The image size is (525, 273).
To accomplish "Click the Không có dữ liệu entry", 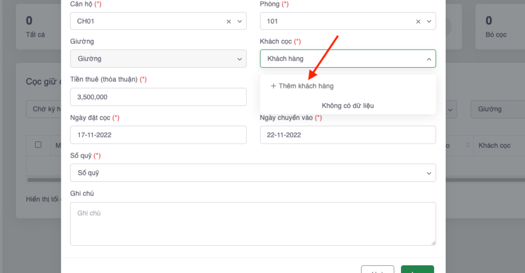I will [348, 105].
